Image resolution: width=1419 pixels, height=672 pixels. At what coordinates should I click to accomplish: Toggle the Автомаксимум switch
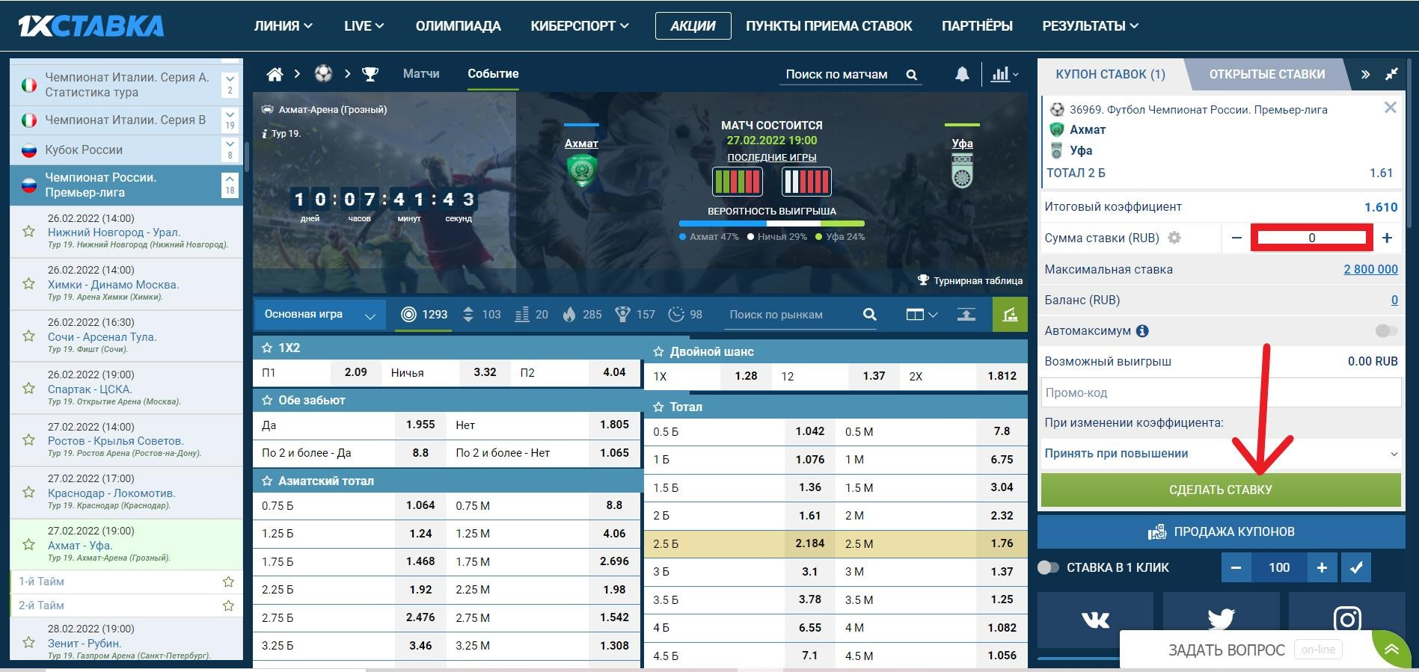click(x=1386, y=331)
